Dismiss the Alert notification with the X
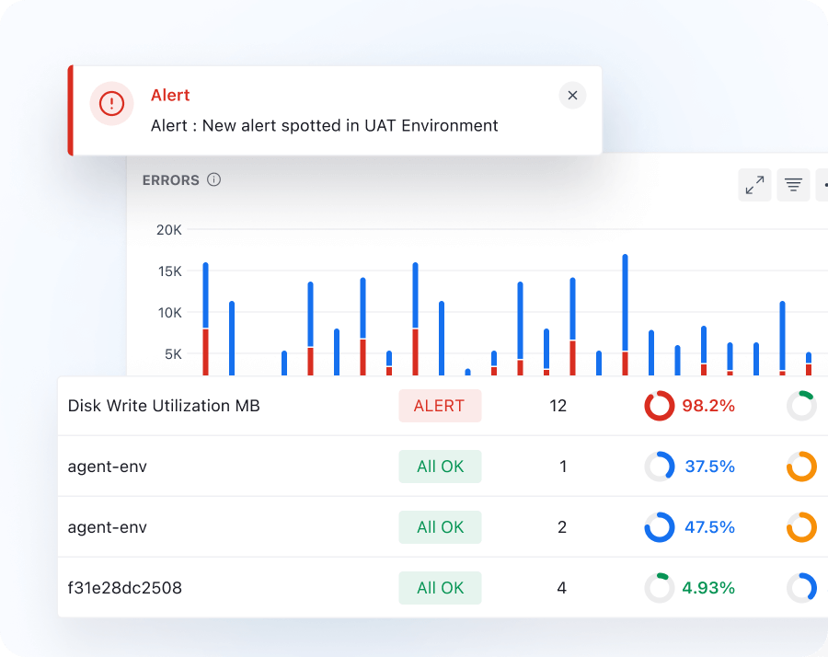Viewport: 828px width, 657px height. [572, 96]
